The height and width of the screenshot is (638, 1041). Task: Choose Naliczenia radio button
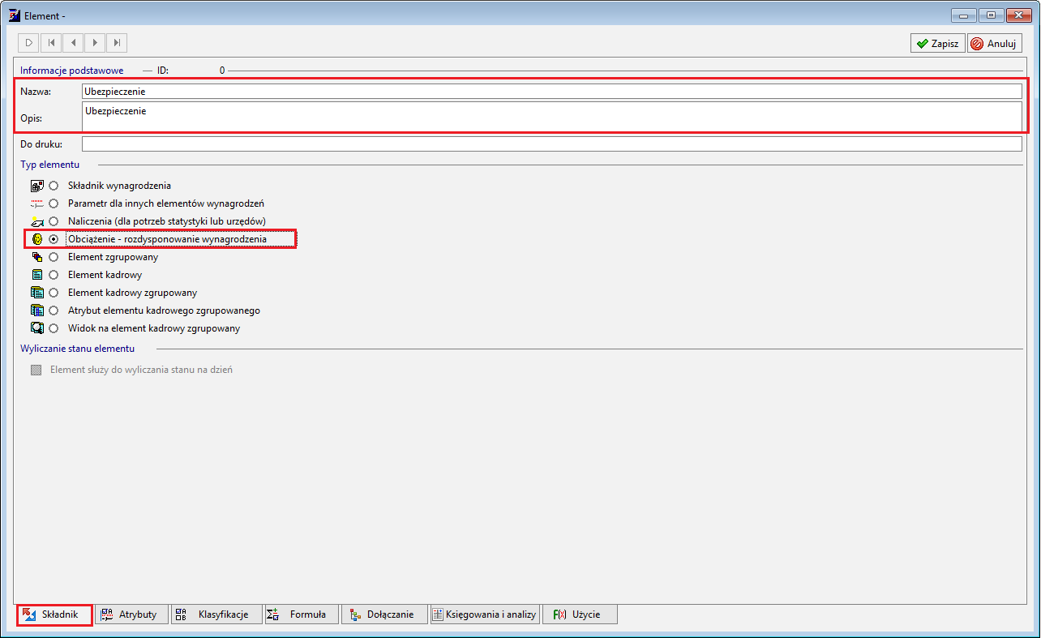pyautogui.click(x=54, y=221)
